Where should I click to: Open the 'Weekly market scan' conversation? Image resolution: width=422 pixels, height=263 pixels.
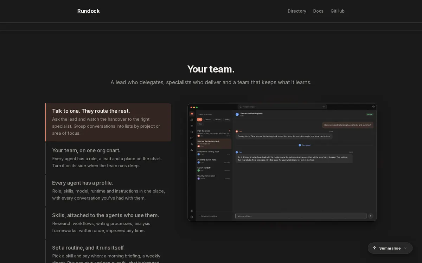tap(214, 177)
